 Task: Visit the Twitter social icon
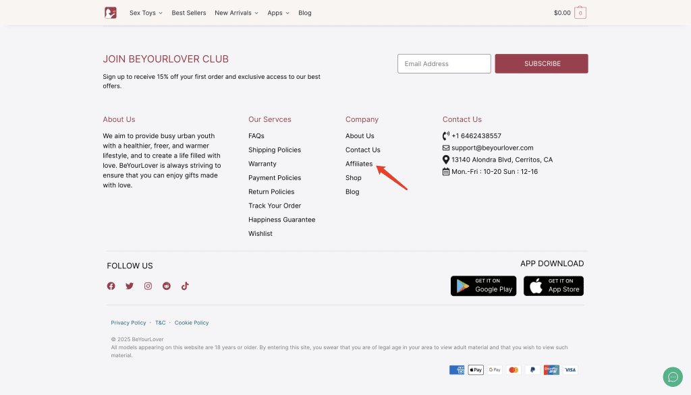coord(130,286)
